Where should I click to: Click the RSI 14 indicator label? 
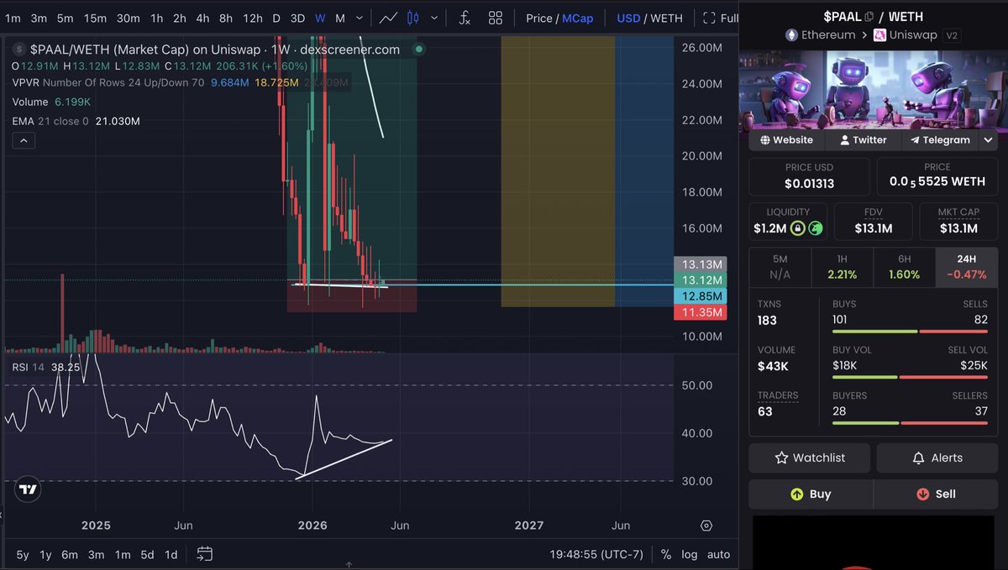click(x=29, y=367)
